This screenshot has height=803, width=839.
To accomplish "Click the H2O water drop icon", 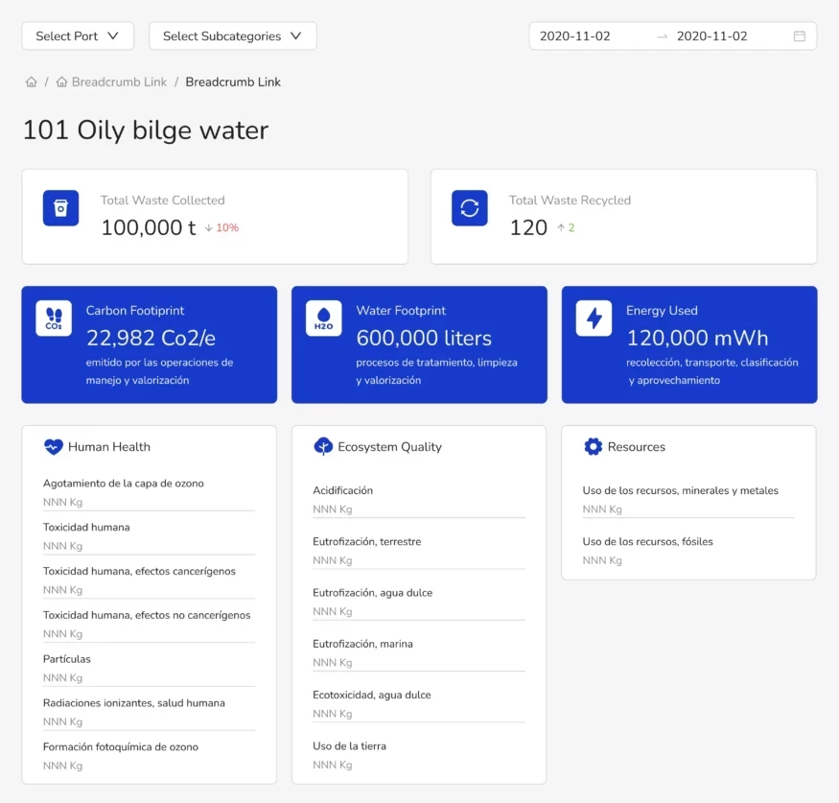I will click(323, 319).
